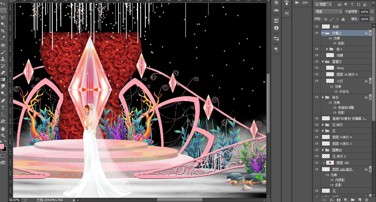Viewport: 376px width, 202px height.
Task: Select the Custom Shape tool
Action: pyautogui.click(x=3, y=121)
